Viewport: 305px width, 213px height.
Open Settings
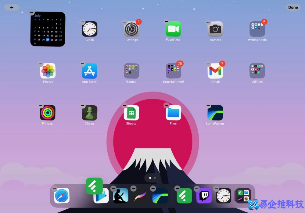click(131, 29)
